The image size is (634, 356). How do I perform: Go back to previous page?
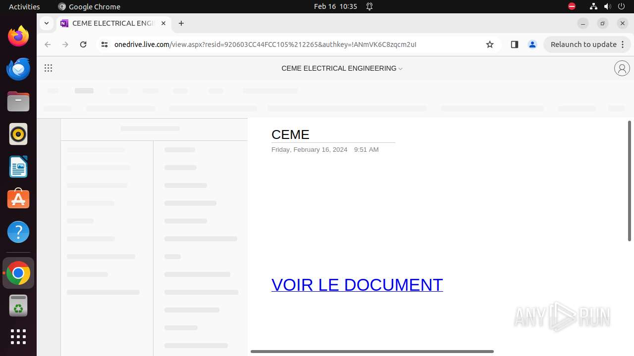coord(48,44)
